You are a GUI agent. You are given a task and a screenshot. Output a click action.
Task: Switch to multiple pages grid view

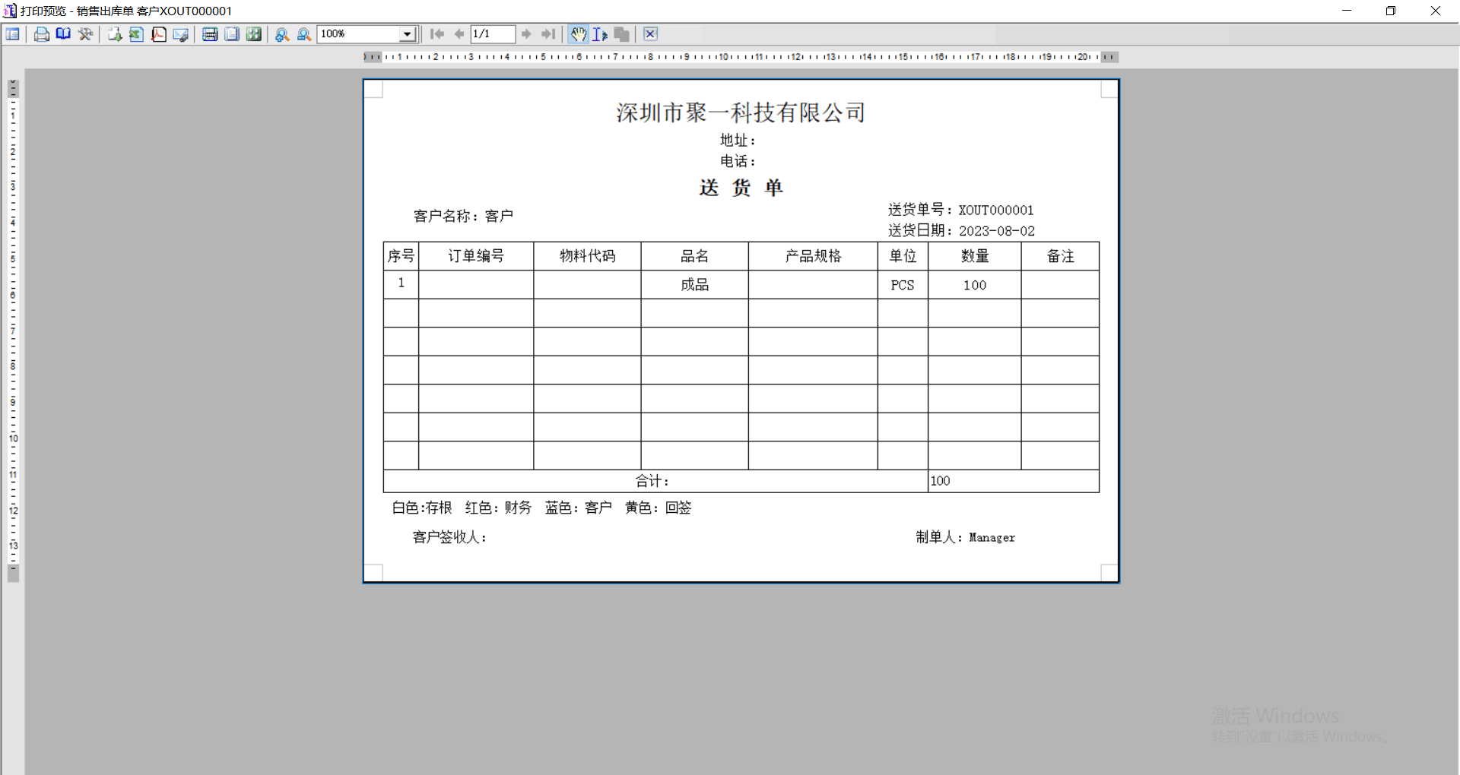[254, 34]
